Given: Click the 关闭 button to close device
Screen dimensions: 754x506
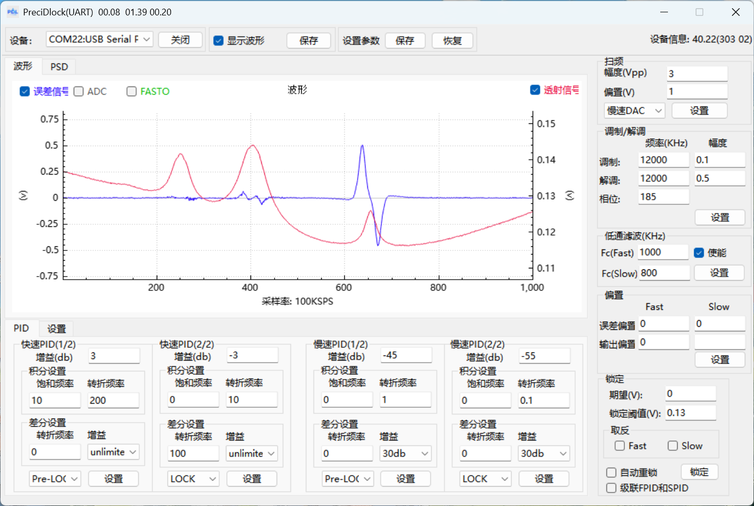Looking at the screenshot, I should click(x=180, y=40).
